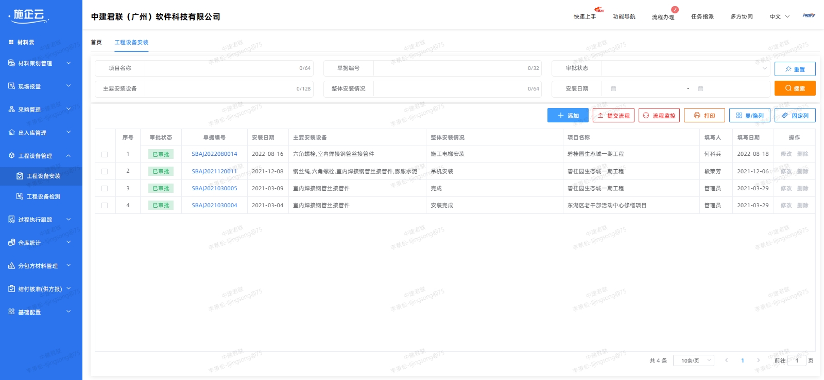Check the checkbox for row 1
The image size is (824, 380).
pyautogui.click(x=105, y=154)
